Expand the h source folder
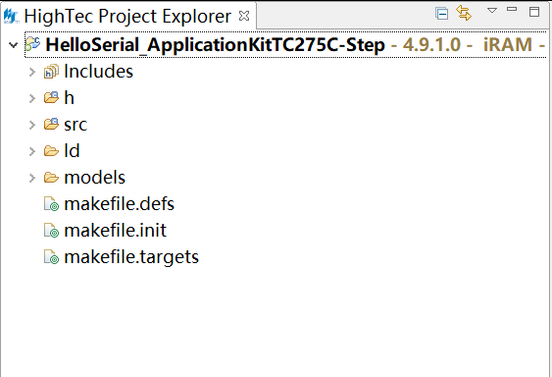This screenshot has height=377, width=552. pos(32,98)
